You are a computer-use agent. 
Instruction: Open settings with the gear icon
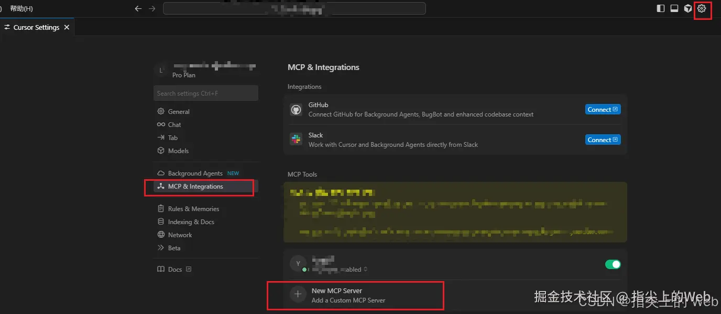[x=702, y=8]
